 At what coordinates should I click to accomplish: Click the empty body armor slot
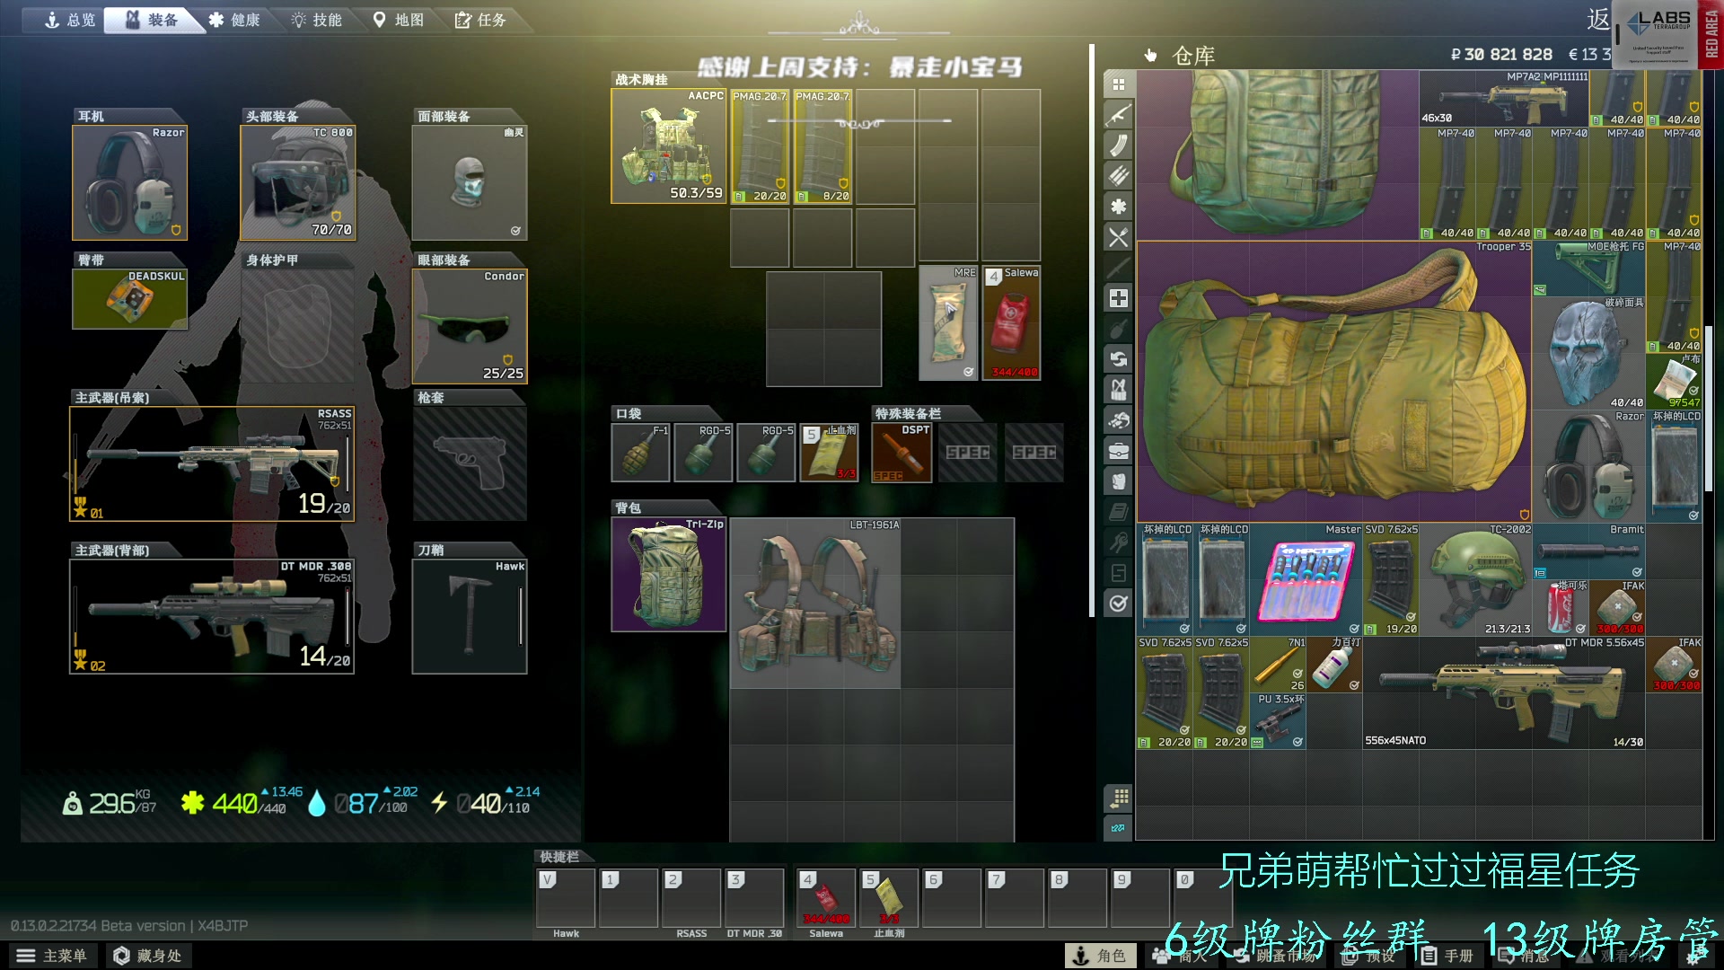click(x=298, y=326)
